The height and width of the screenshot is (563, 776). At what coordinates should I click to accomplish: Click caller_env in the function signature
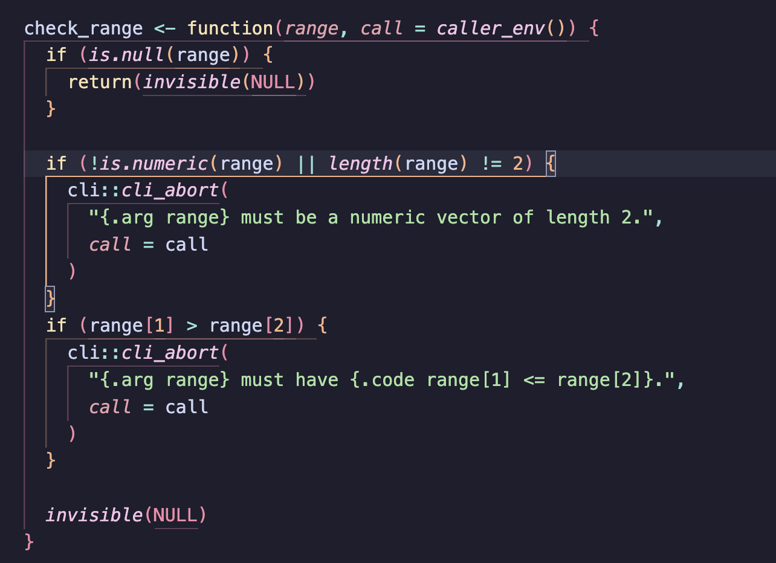[491, 28]
